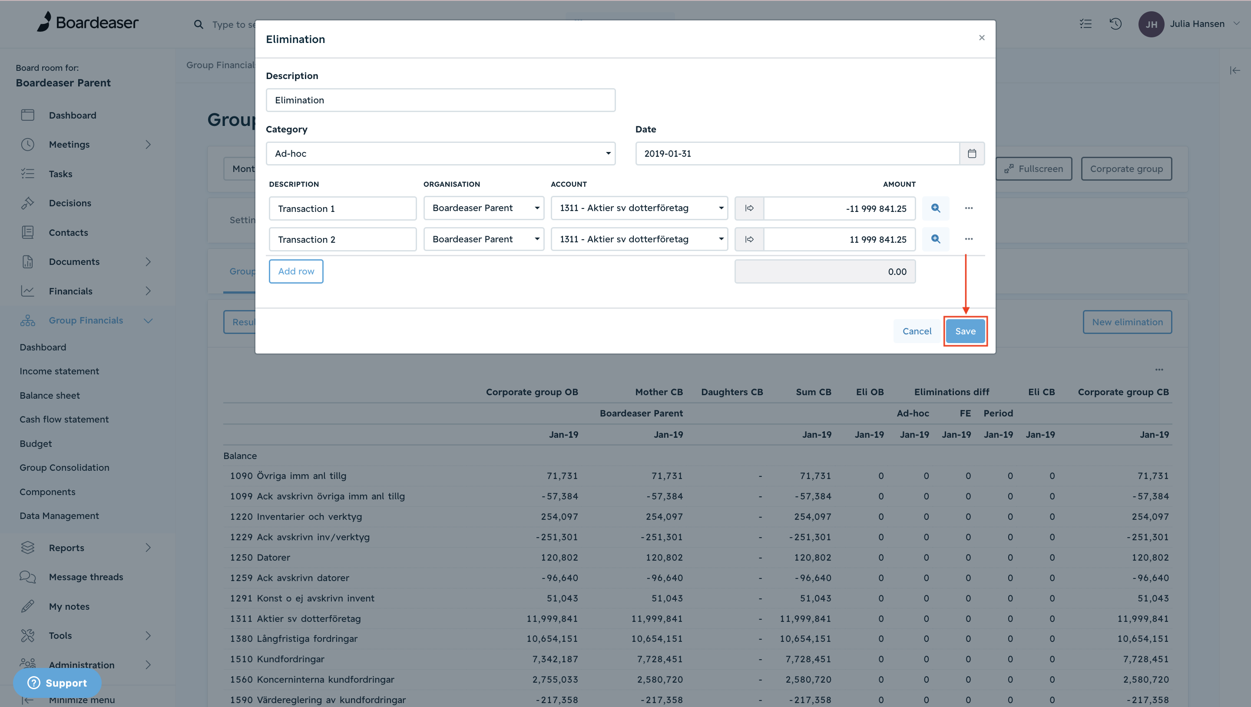Viewport: 1251px width, 707px height.
Task: Click the Financials chart icon
Action: click(x=28, y=291)
